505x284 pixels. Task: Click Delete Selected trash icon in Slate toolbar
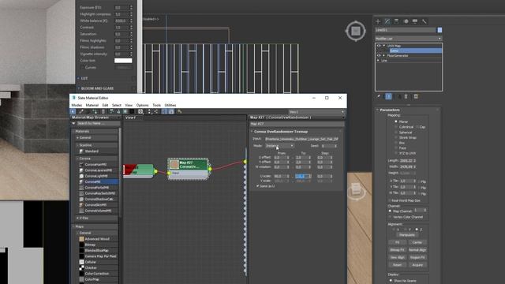point(103,111)
